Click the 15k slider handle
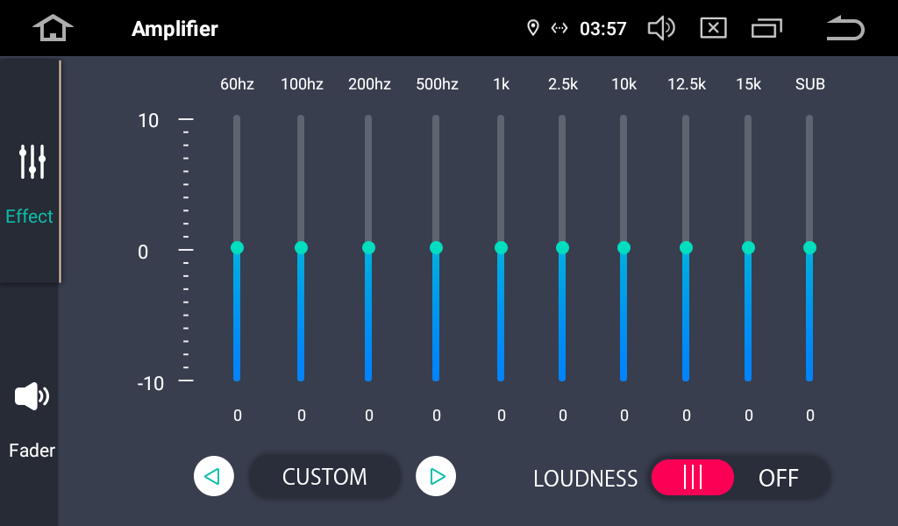This screenshot has width=898, height=526. coord(748,248)
